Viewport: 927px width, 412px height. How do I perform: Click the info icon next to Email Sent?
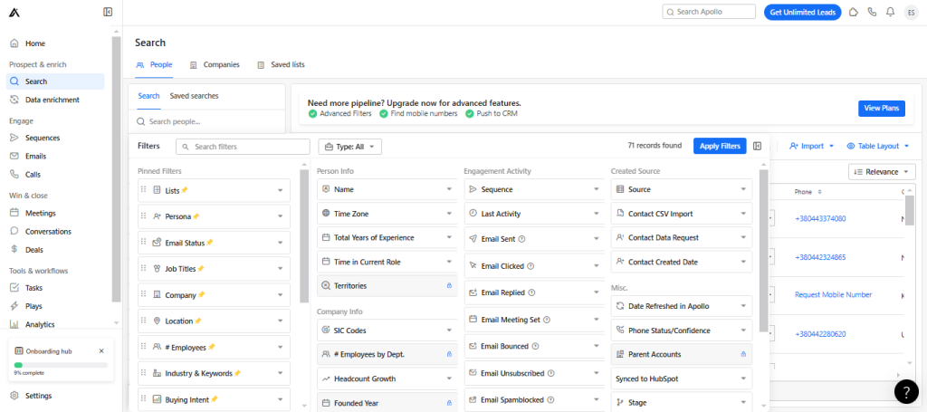(522, 239)
